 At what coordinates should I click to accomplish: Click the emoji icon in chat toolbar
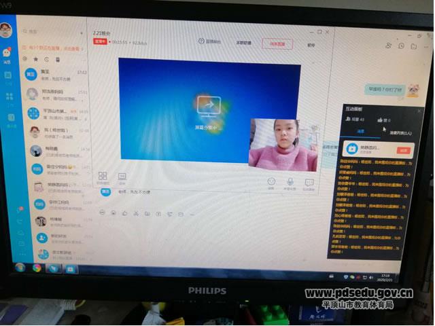[103, 213]
